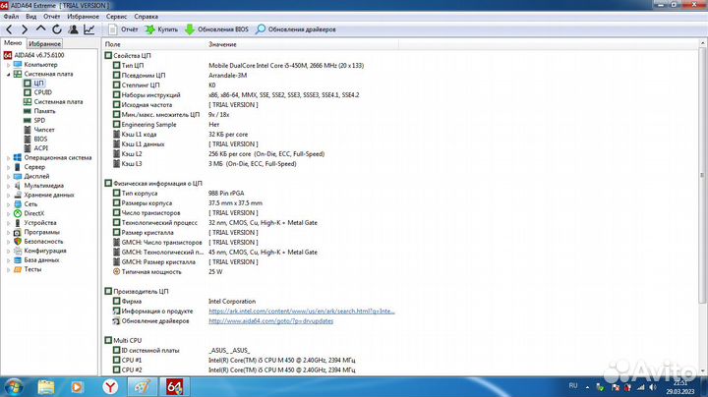Click the База данных tree icon
This screenshot has height=397, width=708.
coord(18,260)
